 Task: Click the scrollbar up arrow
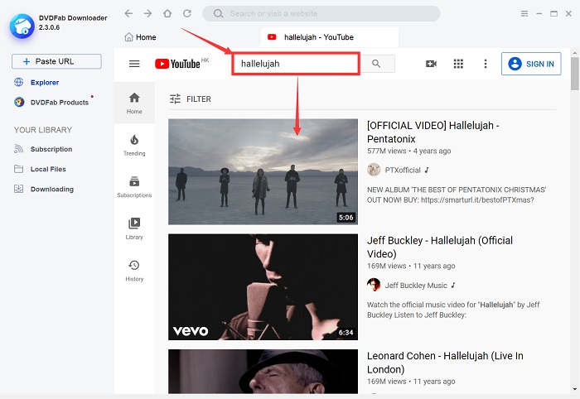point(574,53)
